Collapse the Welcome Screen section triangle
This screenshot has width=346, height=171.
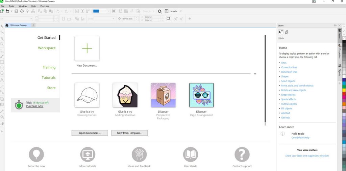coord(255,74)
